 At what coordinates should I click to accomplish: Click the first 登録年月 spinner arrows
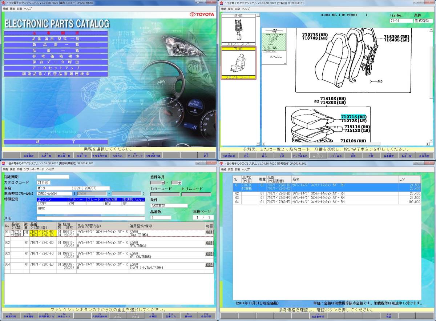click(163, 182)
